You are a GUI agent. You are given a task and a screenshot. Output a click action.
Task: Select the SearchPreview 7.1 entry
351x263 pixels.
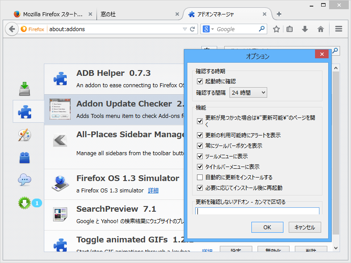coord(114,215)
